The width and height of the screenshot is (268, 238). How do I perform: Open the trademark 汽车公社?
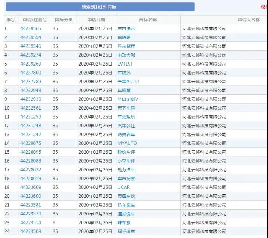click(126, 126)
